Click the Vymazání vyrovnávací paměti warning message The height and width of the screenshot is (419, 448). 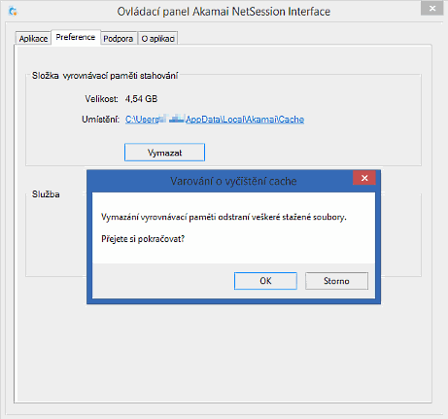point(224,217)
